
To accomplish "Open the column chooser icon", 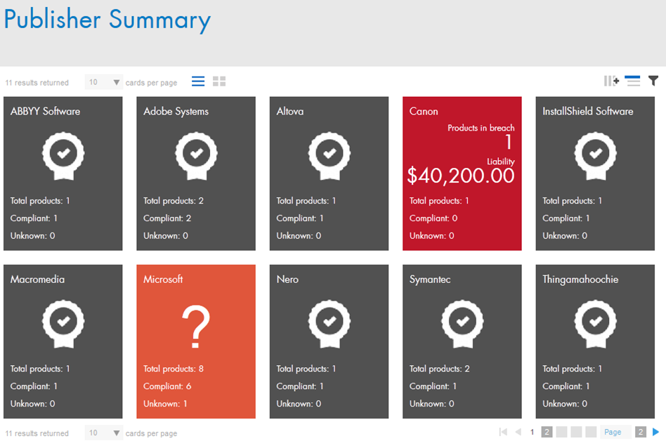I will click(x=611, y=81).
